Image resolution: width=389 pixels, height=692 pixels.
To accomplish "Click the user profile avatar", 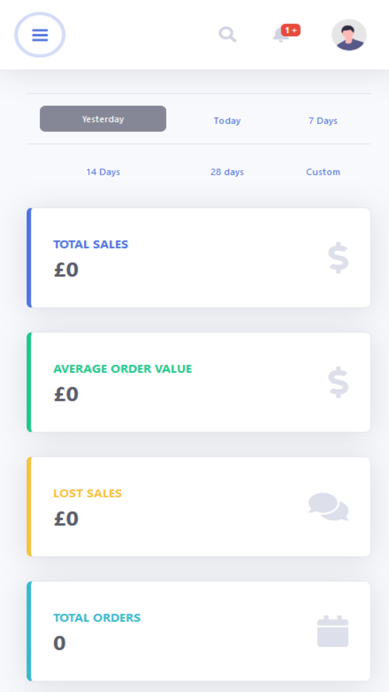I will coord(349,34).
